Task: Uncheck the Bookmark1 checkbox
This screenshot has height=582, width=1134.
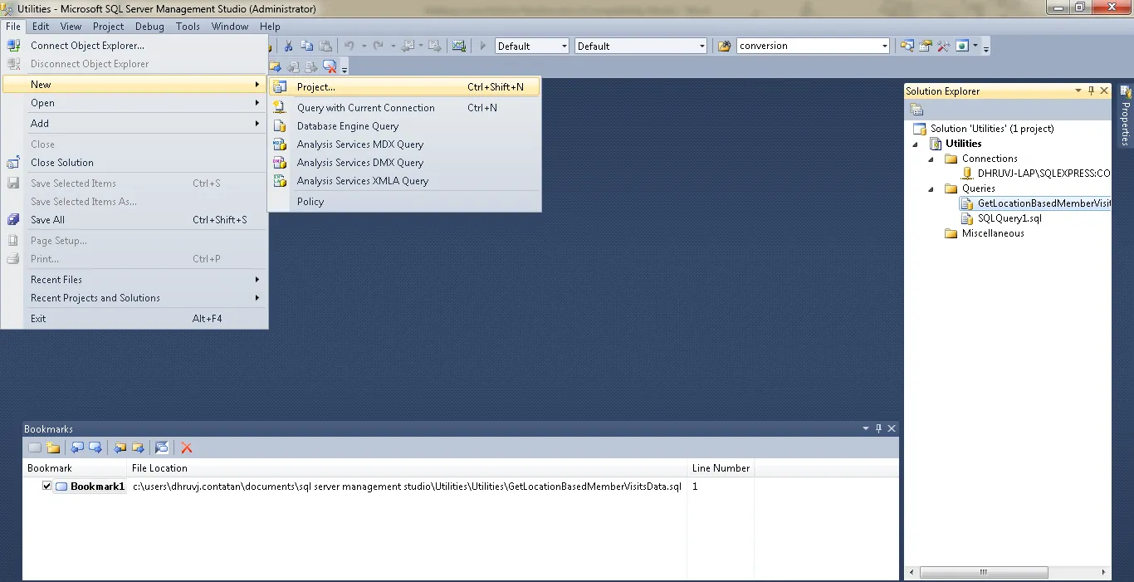Action: [x=47, y=487]
